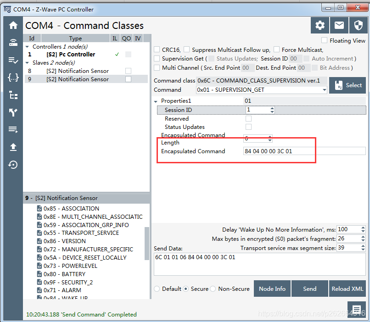Click the IV column header

point(138,38)
